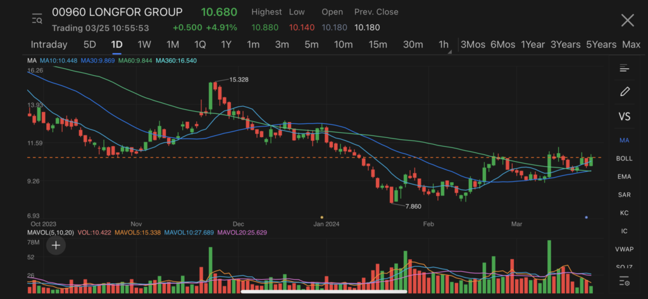
Task: Select the pencil drawing tool
Action: click(x=625, y=92)
